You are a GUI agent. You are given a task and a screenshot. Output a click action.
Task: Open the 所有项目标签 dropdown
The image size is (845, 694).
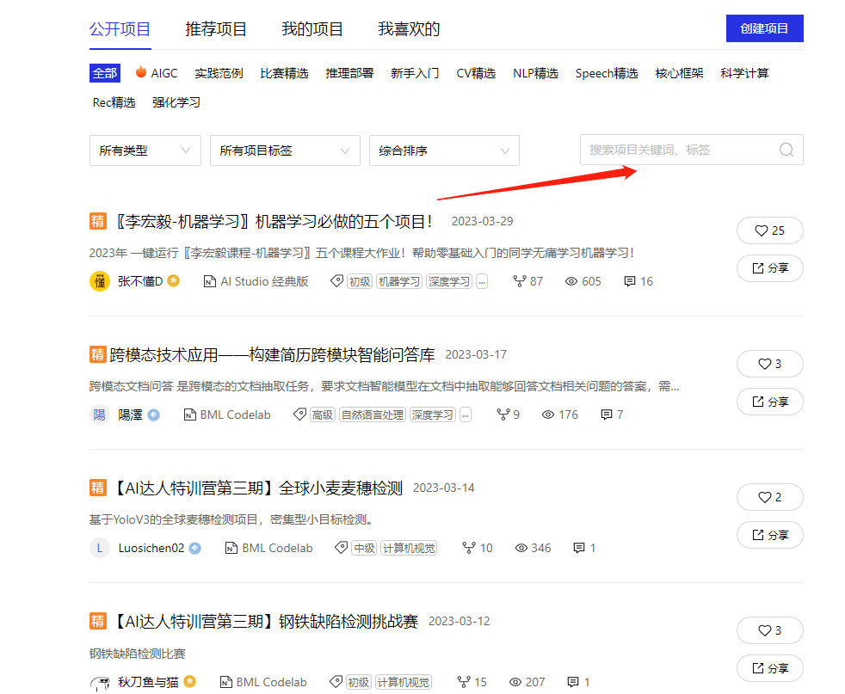coord(285,150)
